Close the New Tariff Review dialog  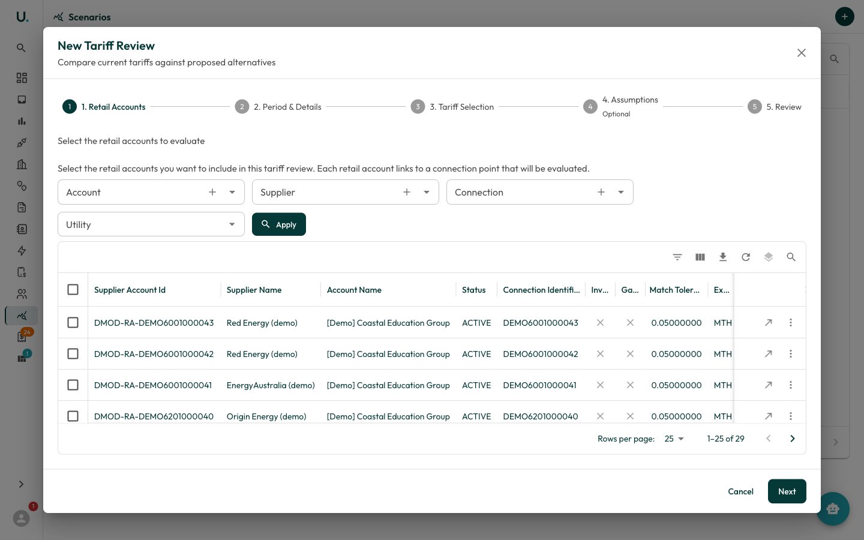pyautogui.click(x=802, y=53)
